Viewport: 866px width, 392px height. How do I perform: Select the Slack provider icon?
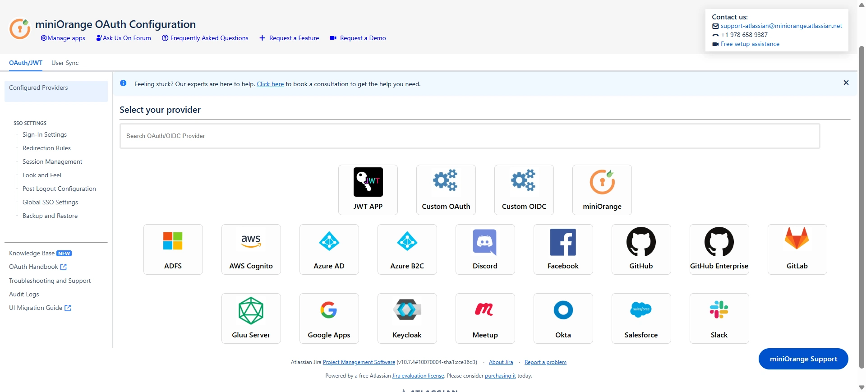pos(719,310)
